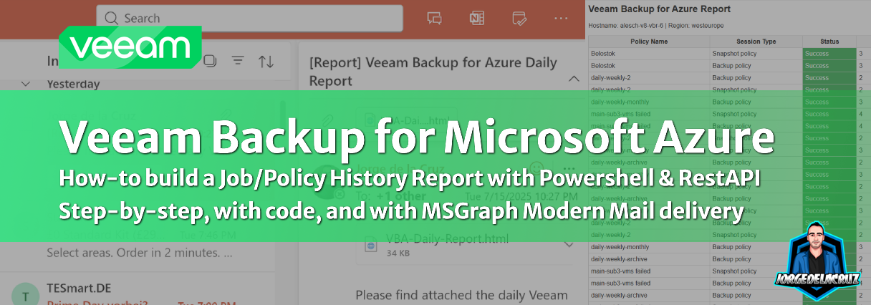Click the 'Policy Name' column header
The width and height of the screenshot is (871, 305).
tap(649, 42)
